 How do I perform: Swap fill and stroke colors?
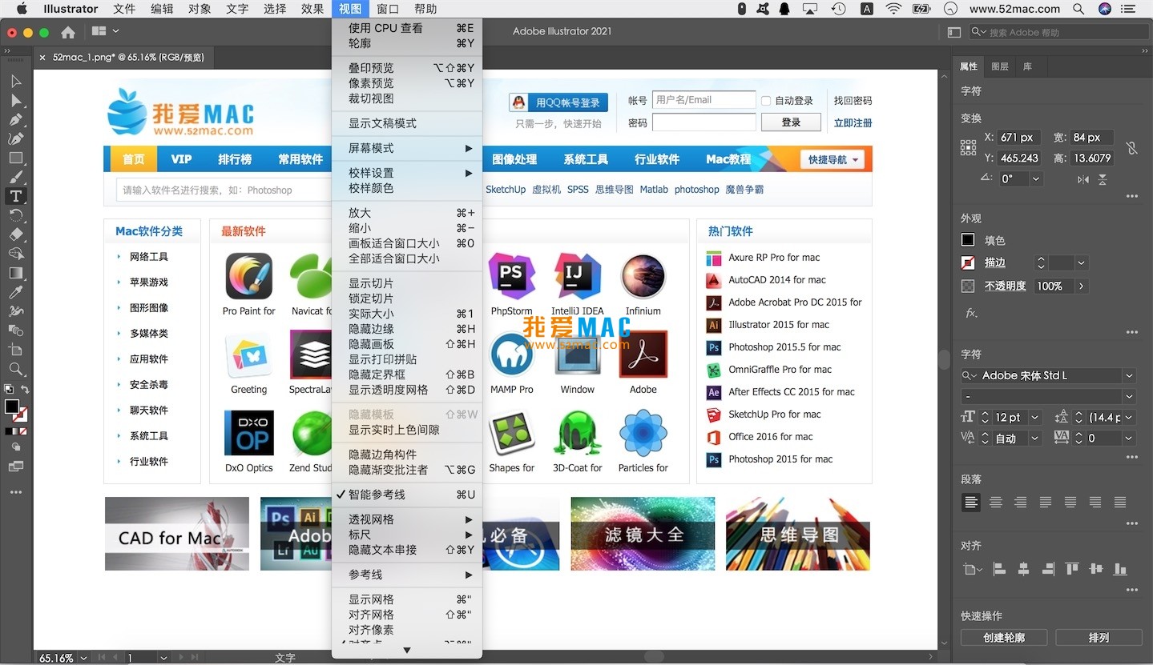pos(25,390)
